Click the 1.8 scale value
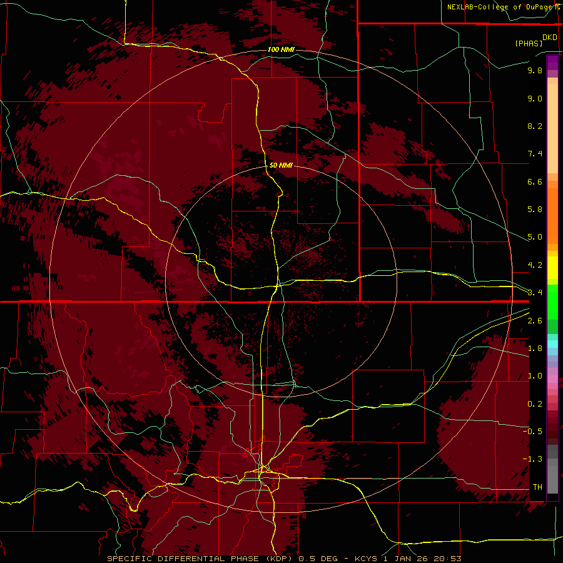The image size is (563, 563). [535, 348]
